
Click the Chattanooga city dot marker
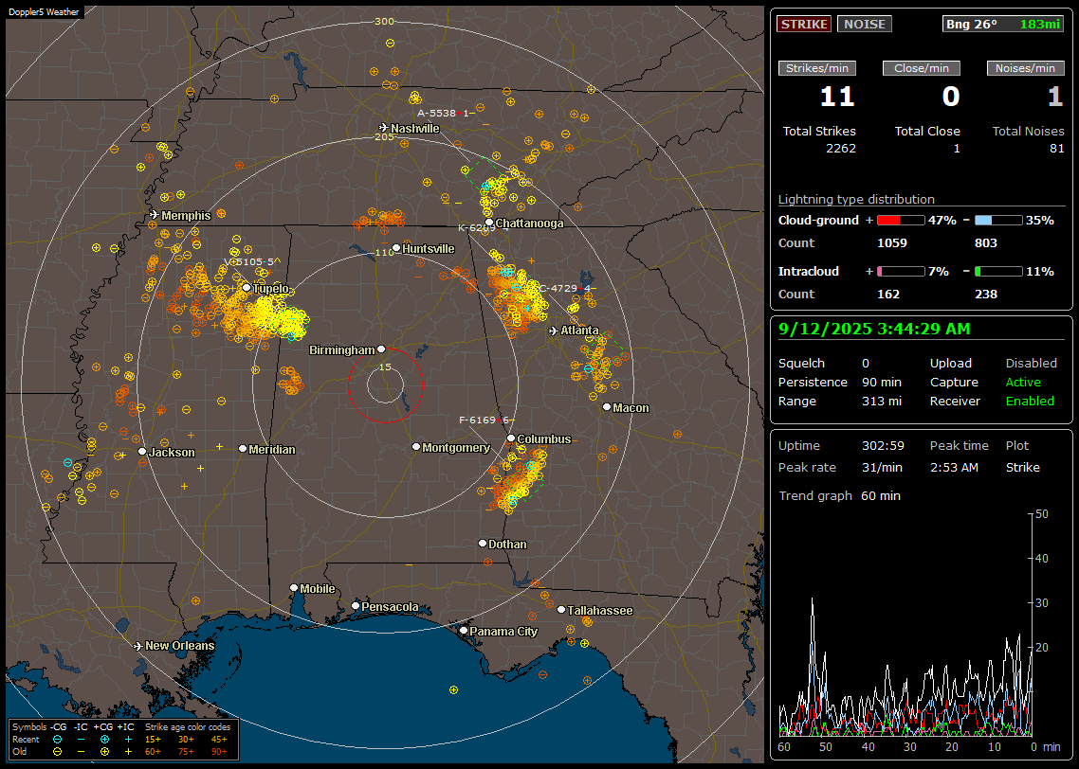click(x=489, y=223)
